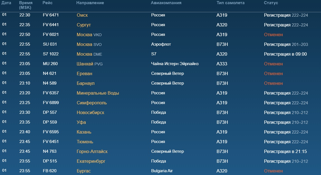Select flight number SU 031
321x175 pixels.
(50, 44)
